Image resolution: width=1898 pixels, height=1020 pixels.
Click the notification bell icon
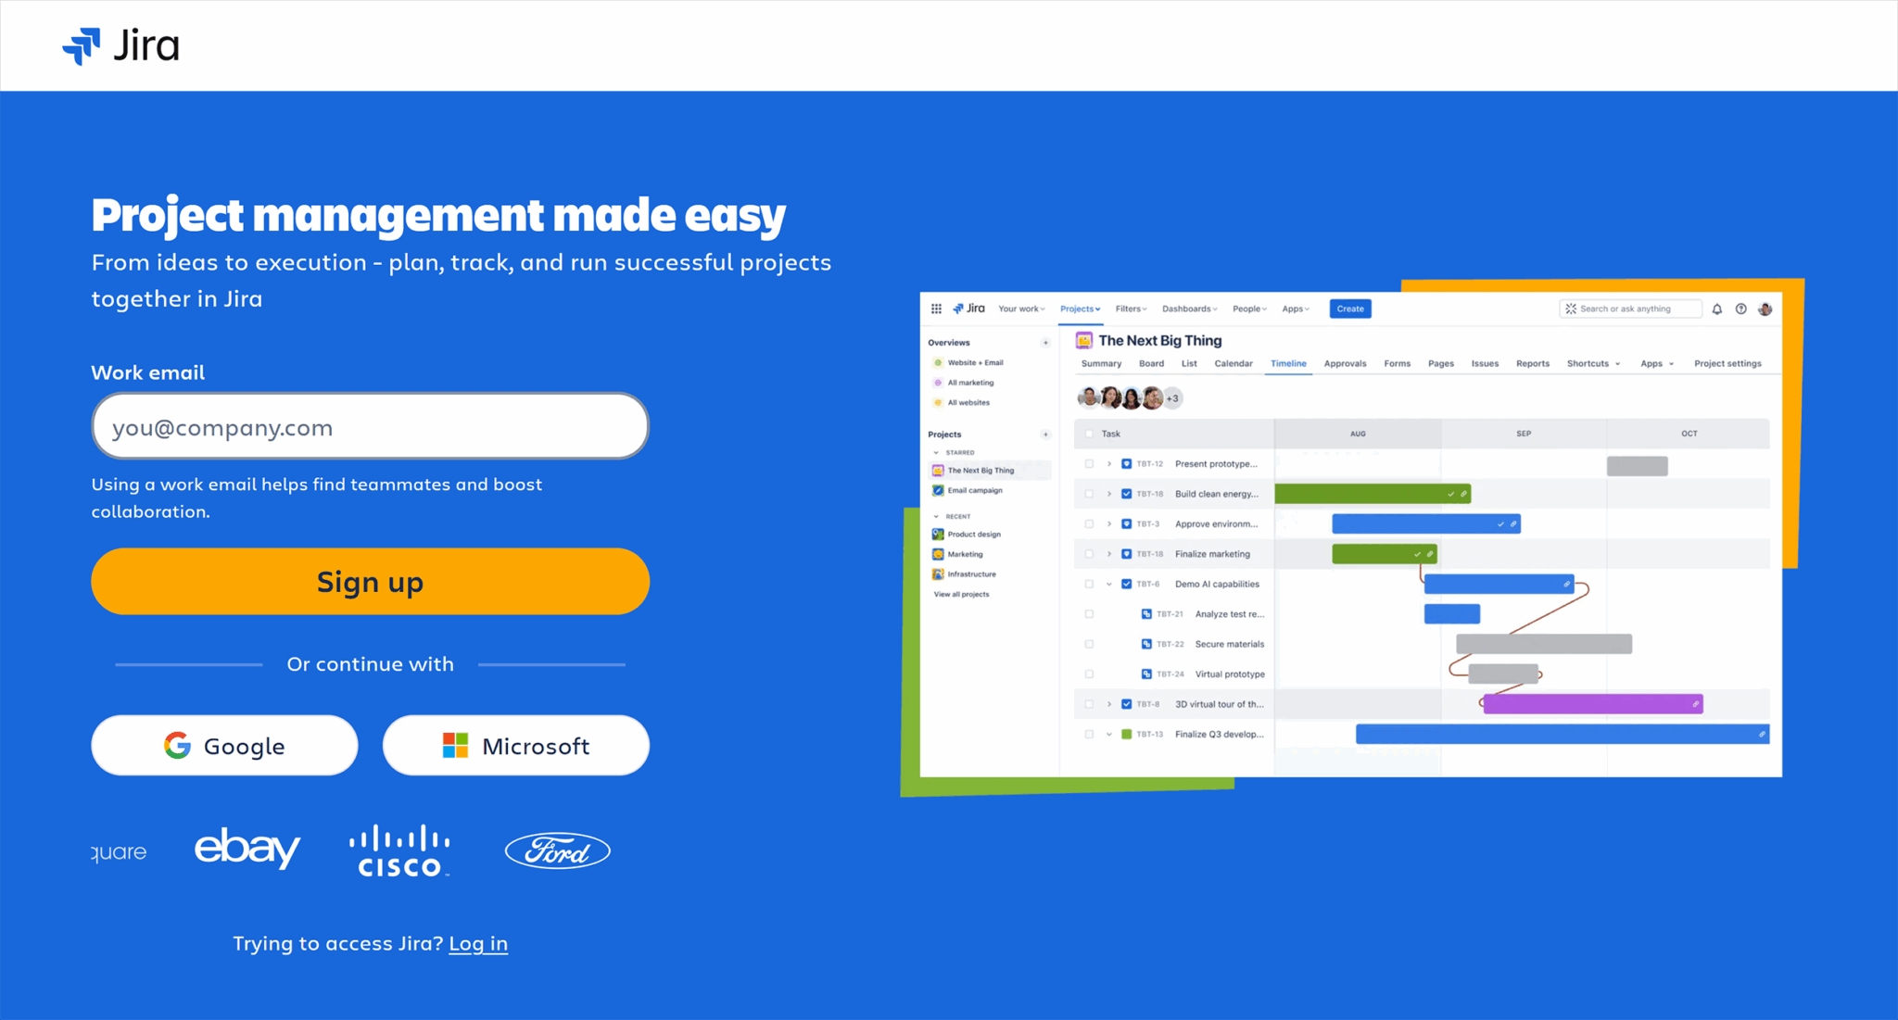click(1717, 309)
